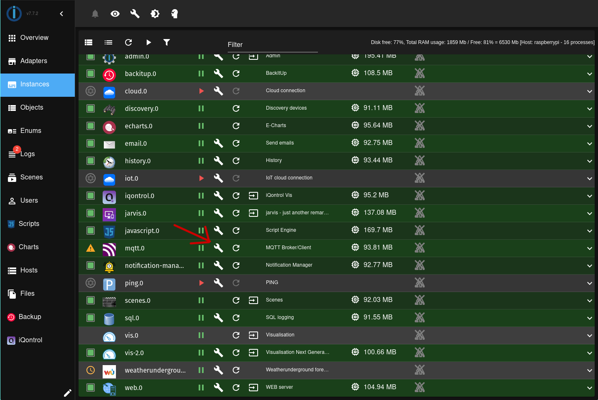The width and height of the screenshot is (598, 400).
Task: Switch instances to compact list view
Action: [108, 42]
